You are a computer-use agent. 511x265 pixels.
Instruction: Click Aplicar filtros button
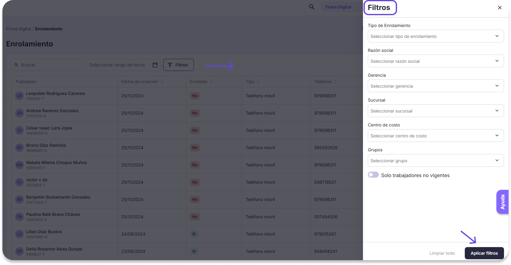pos(484,253)
